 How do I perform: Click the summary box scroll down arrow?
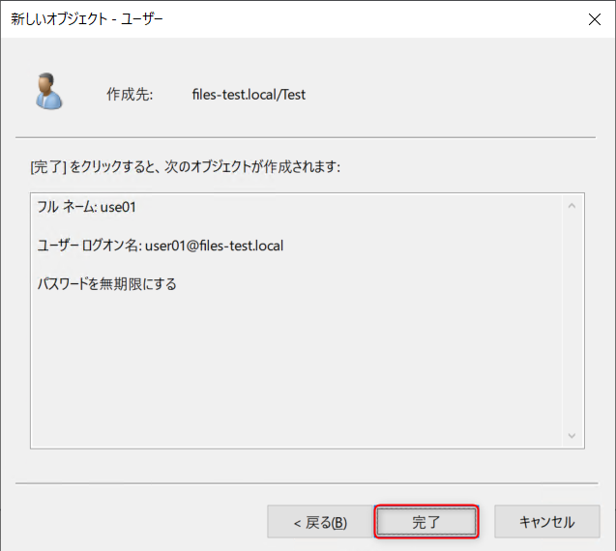(x=572, y=435)
